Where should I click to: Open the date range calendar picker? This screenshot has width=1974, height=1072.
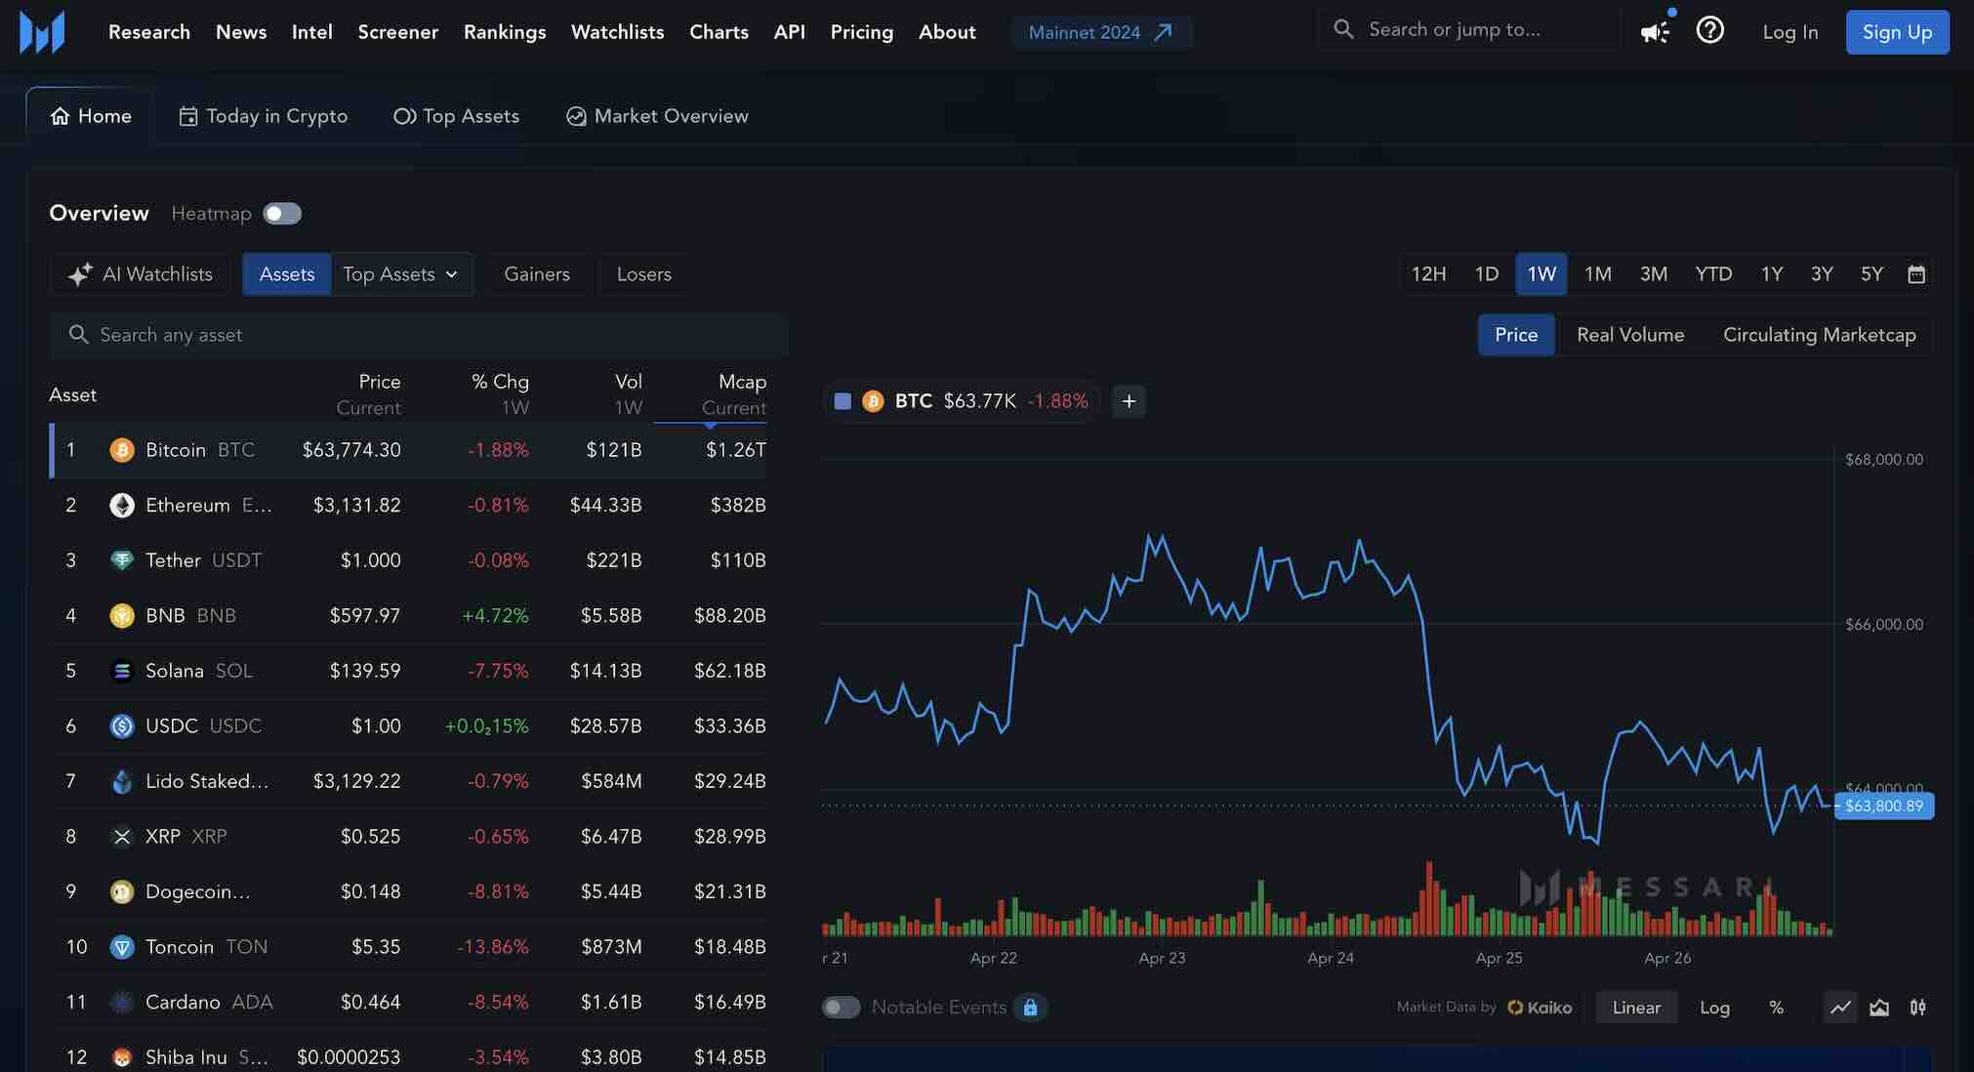click(x=1917, y=274)
